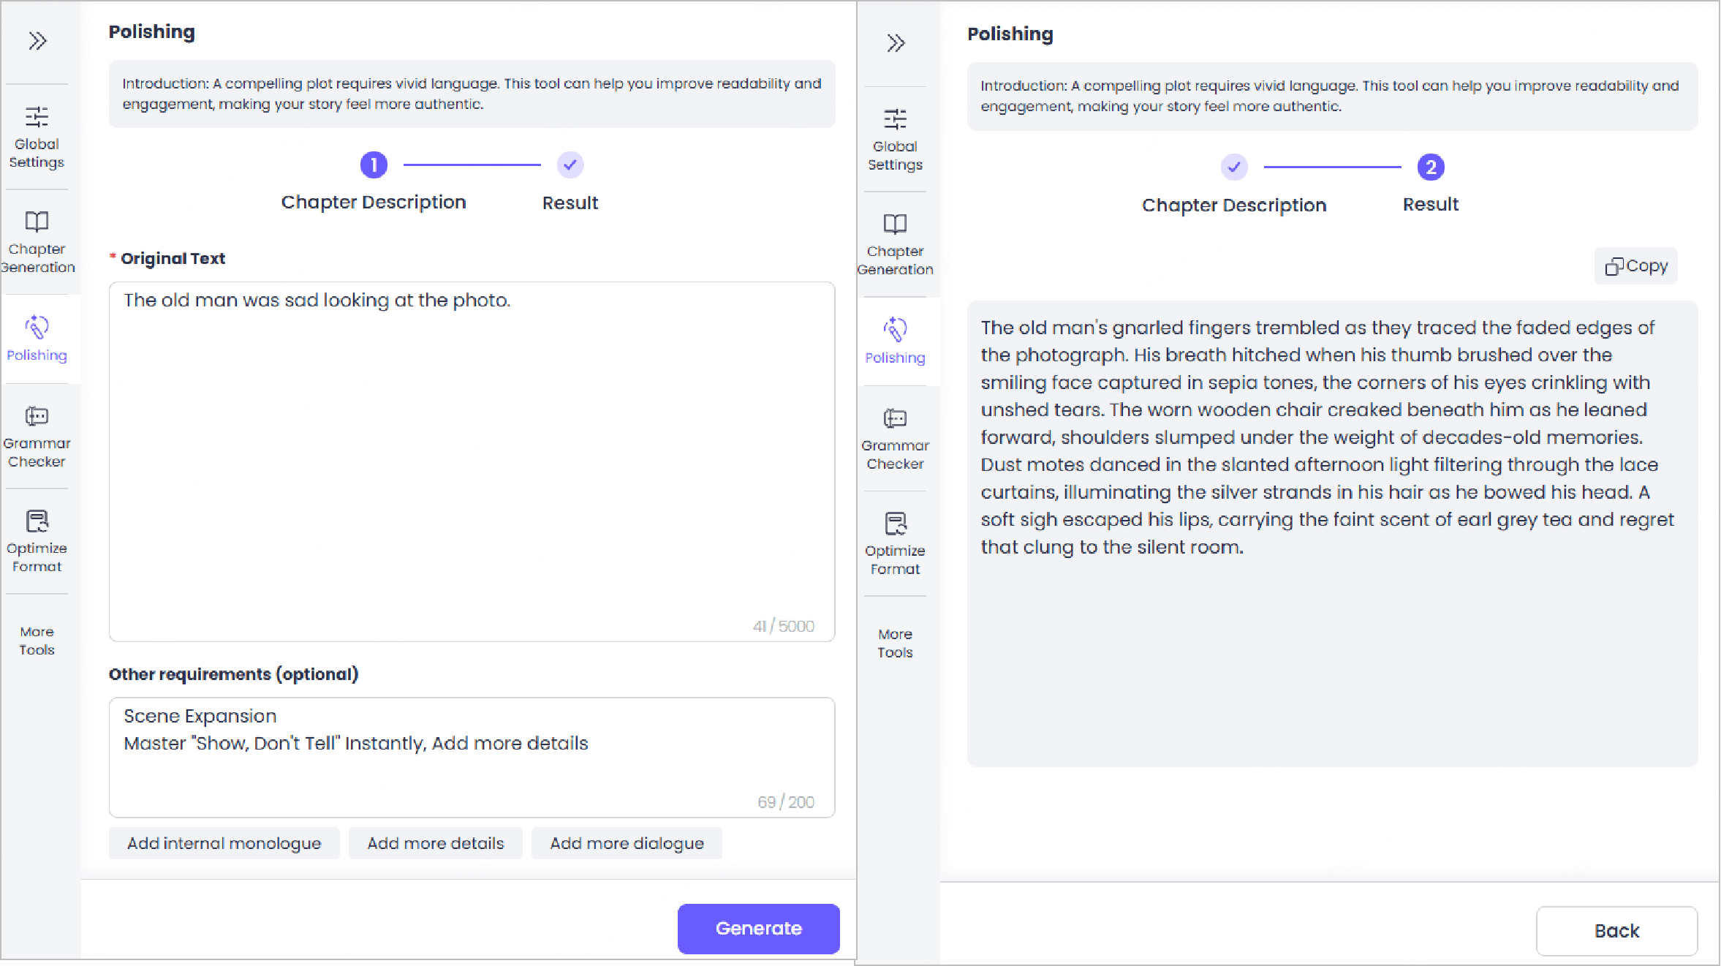This screenshot has width=1721, height=966.
Task: Click step 1 circle in left stepper
Action: (374, 165)
